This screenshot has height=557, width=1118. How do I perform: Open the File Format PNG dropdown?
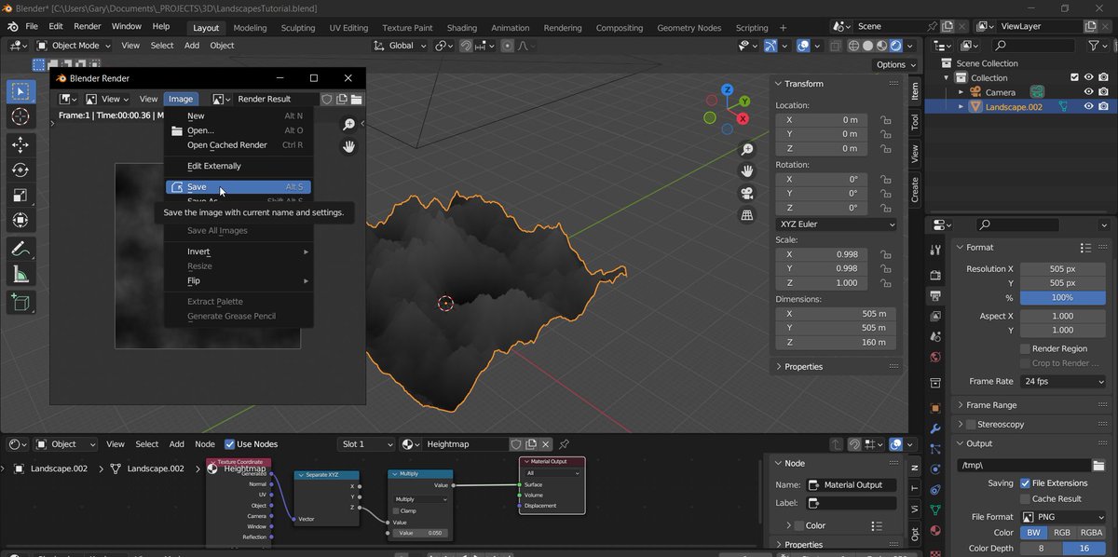(x=1063, y=517)
